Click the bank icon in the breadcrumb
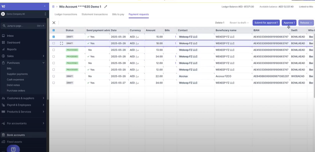This screenshot has width=315, height=152. (53, 7)
